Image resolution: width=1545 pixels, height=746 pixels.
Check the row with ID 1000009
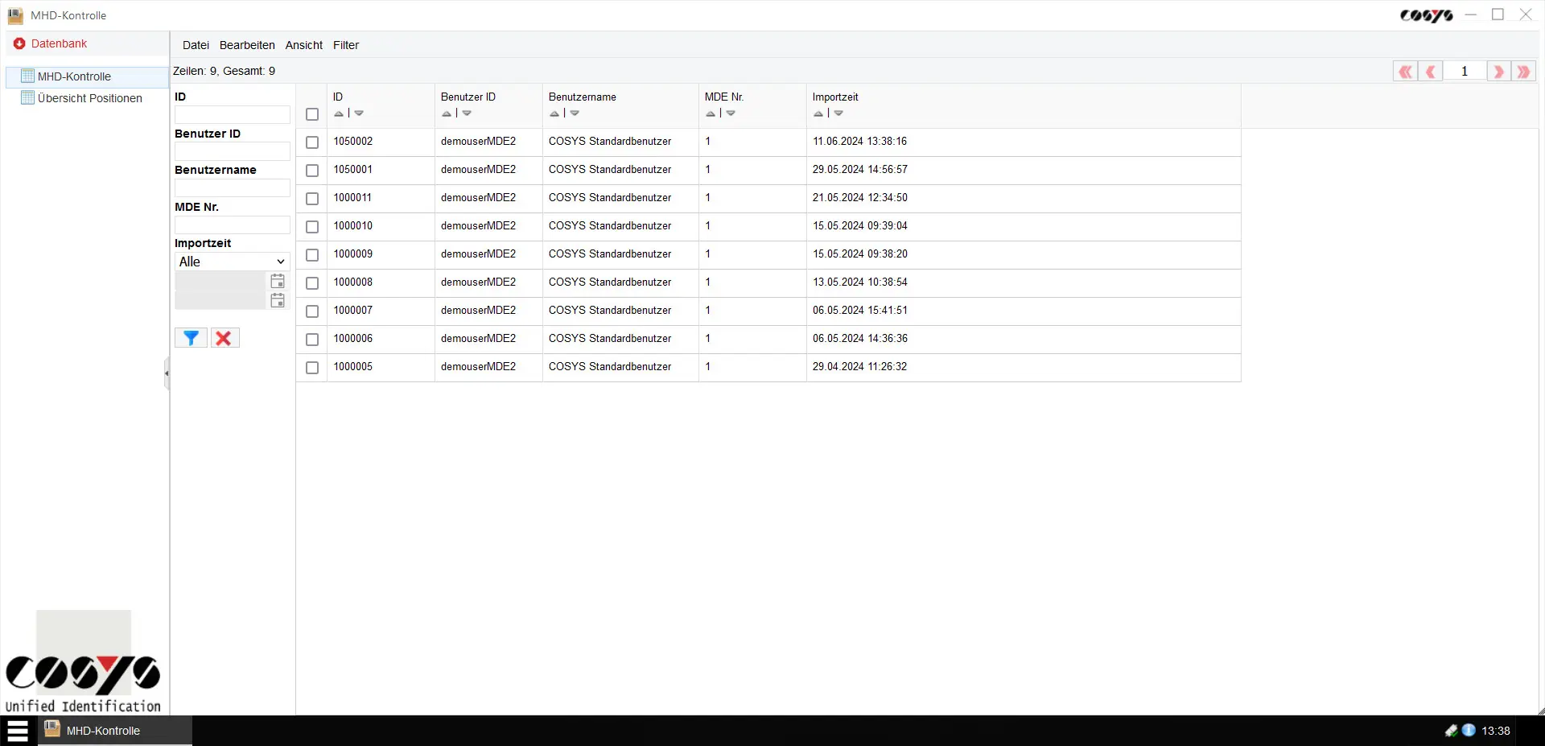click(x=312, y=255)
